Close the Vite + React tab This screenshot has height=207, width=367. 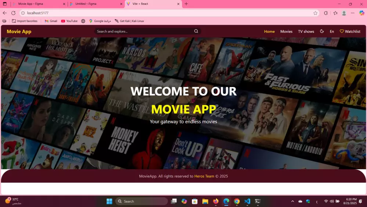[178, 4]
